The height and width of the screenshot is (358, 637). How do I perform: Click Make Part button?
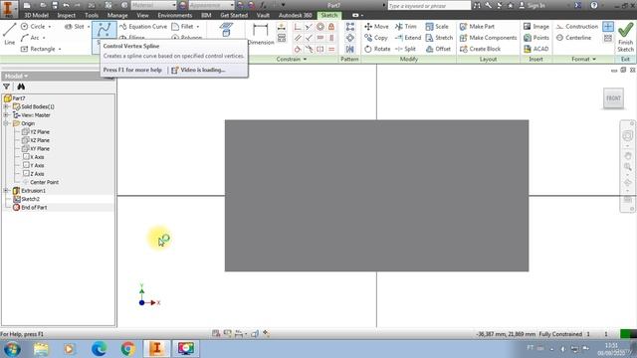coord(477,27)
